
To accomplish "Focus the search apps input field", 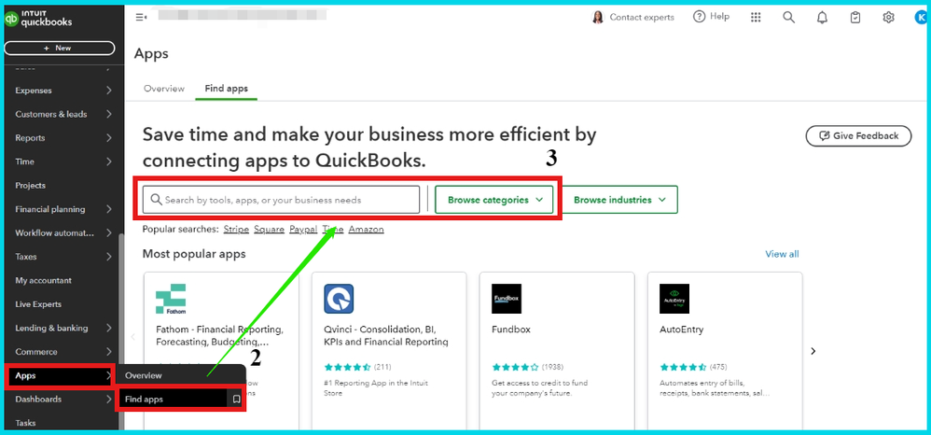I will [x=281, y=200].
